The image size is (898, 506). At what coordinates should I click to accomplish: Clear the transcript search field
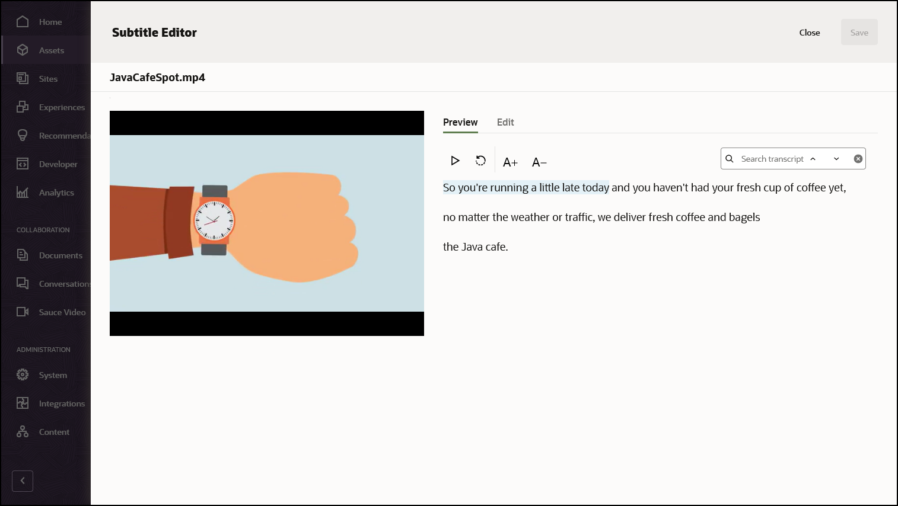coord(858,159)
